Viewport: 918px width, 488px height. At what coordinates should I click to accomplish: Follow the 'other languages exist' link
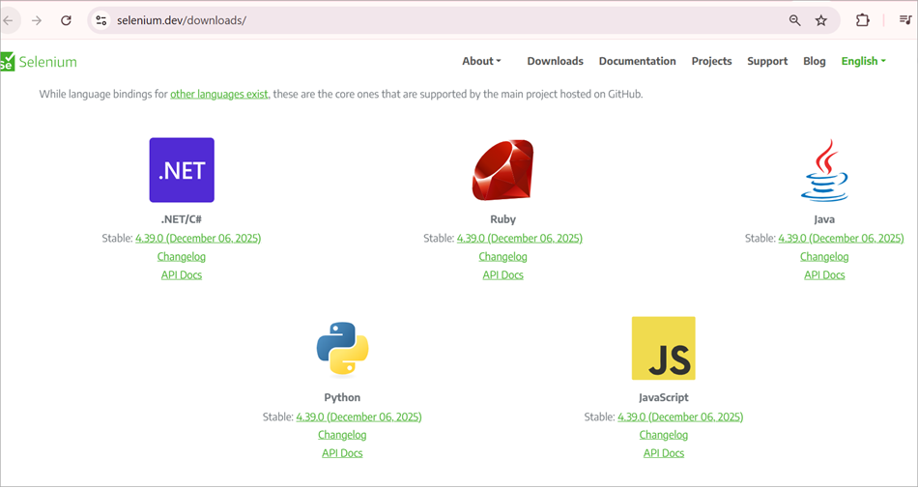pos(219,94)
